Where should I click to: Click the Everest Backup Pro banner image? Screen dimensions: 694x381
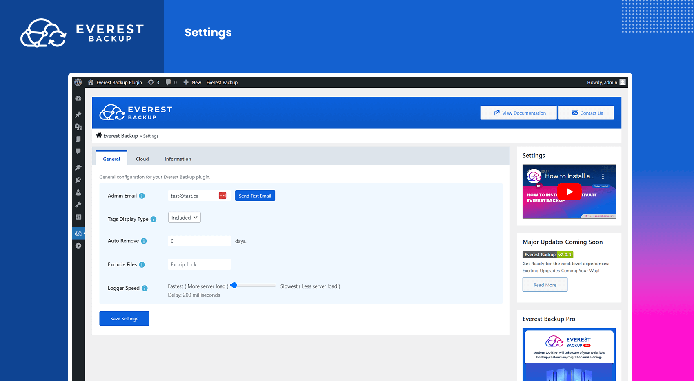[x=569, y=355]
